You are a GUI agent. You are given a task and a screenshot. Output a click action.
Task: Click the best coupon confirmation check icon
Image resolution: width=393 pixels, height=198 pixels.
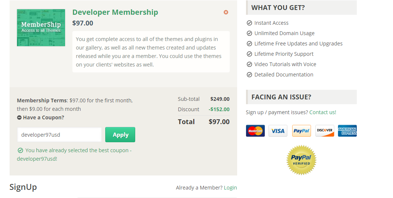tap(20, 150)
